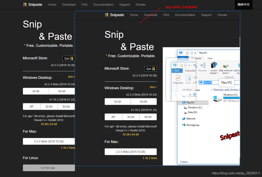The height and width of the screenshot is (177, 262).
Task: Click the Map network drive icon
Action: 226,66
